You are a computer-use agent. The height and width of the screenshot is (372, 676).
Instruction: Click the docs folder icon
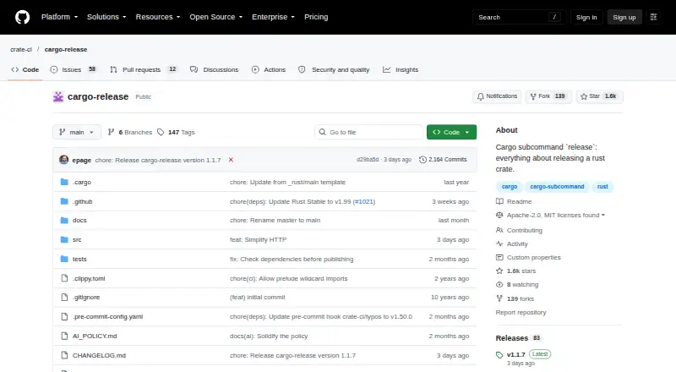(64, 220)
